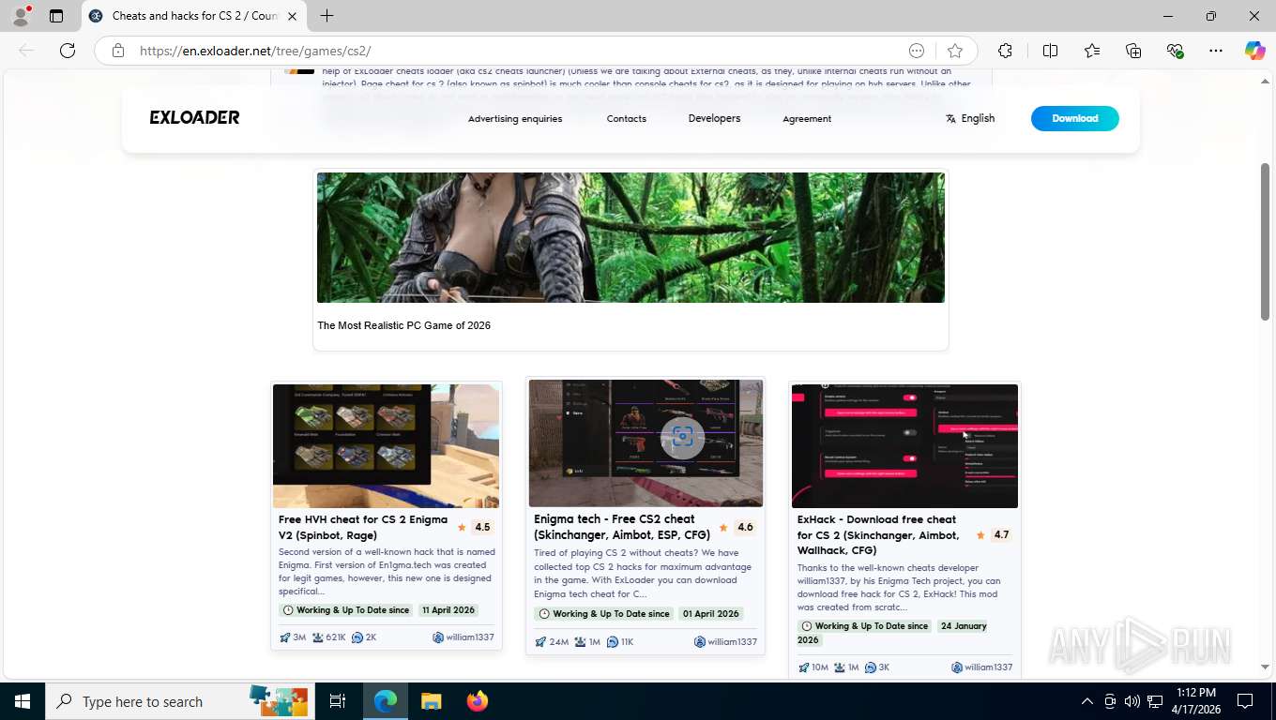The width and height of the screenshot is (1276, 720).
Task: Click the 2K comments icon
Action: coord(357,637)
